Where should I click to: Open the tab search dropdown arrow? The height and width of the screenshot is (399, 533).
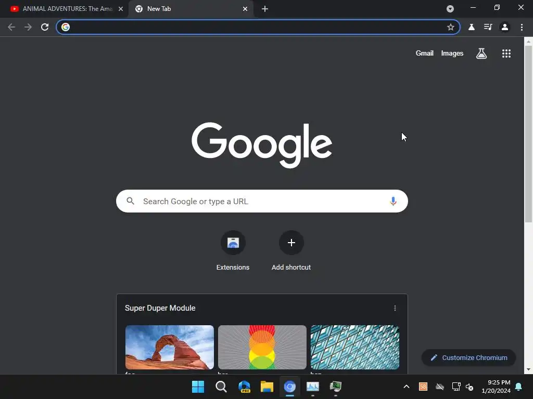pos(450,9)
